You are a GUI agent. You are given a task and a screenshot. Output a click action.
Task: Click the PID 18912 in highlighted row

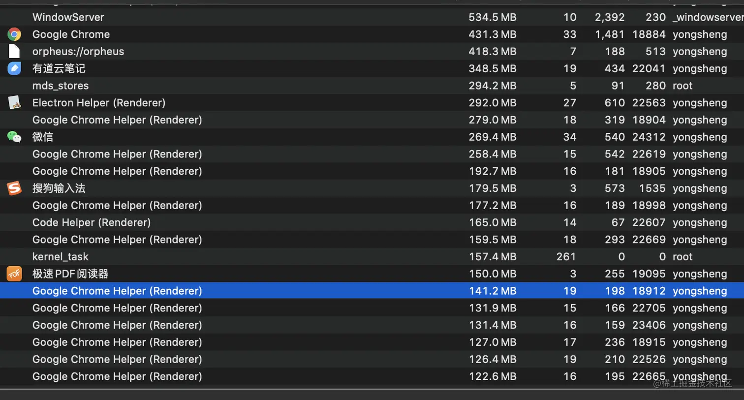click(649, 291)
